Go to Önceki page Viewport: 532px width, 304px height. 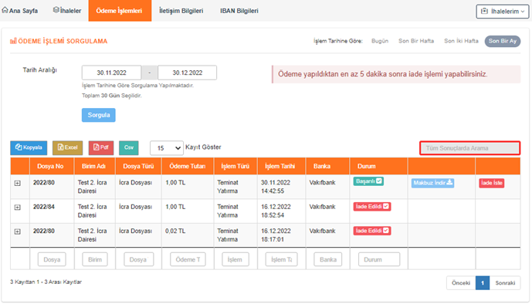click(x=461, y=283)
